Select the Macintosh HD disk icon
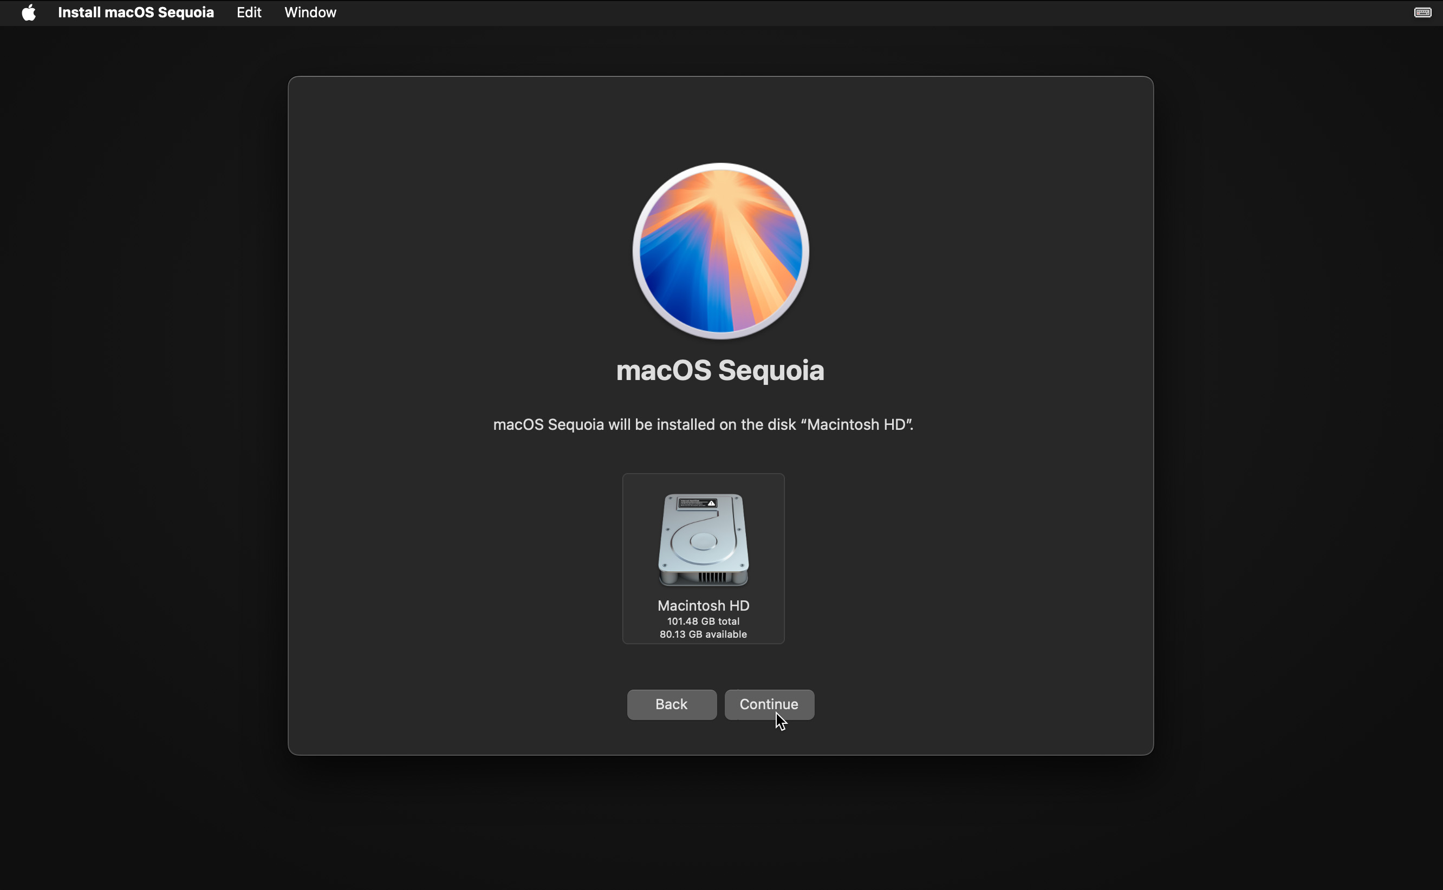 pos(703,540)
